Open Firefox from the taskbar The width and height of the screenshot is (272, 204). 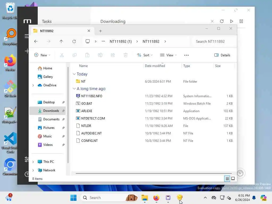click(156, 198)
